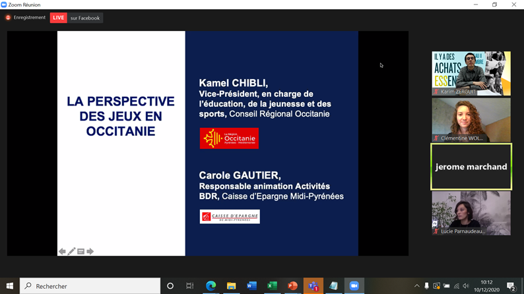Screen dimensions: 524x294
Task: Expand the hidden system tray icons chevron
Action: pyautogui.click(x=416, y=286)
